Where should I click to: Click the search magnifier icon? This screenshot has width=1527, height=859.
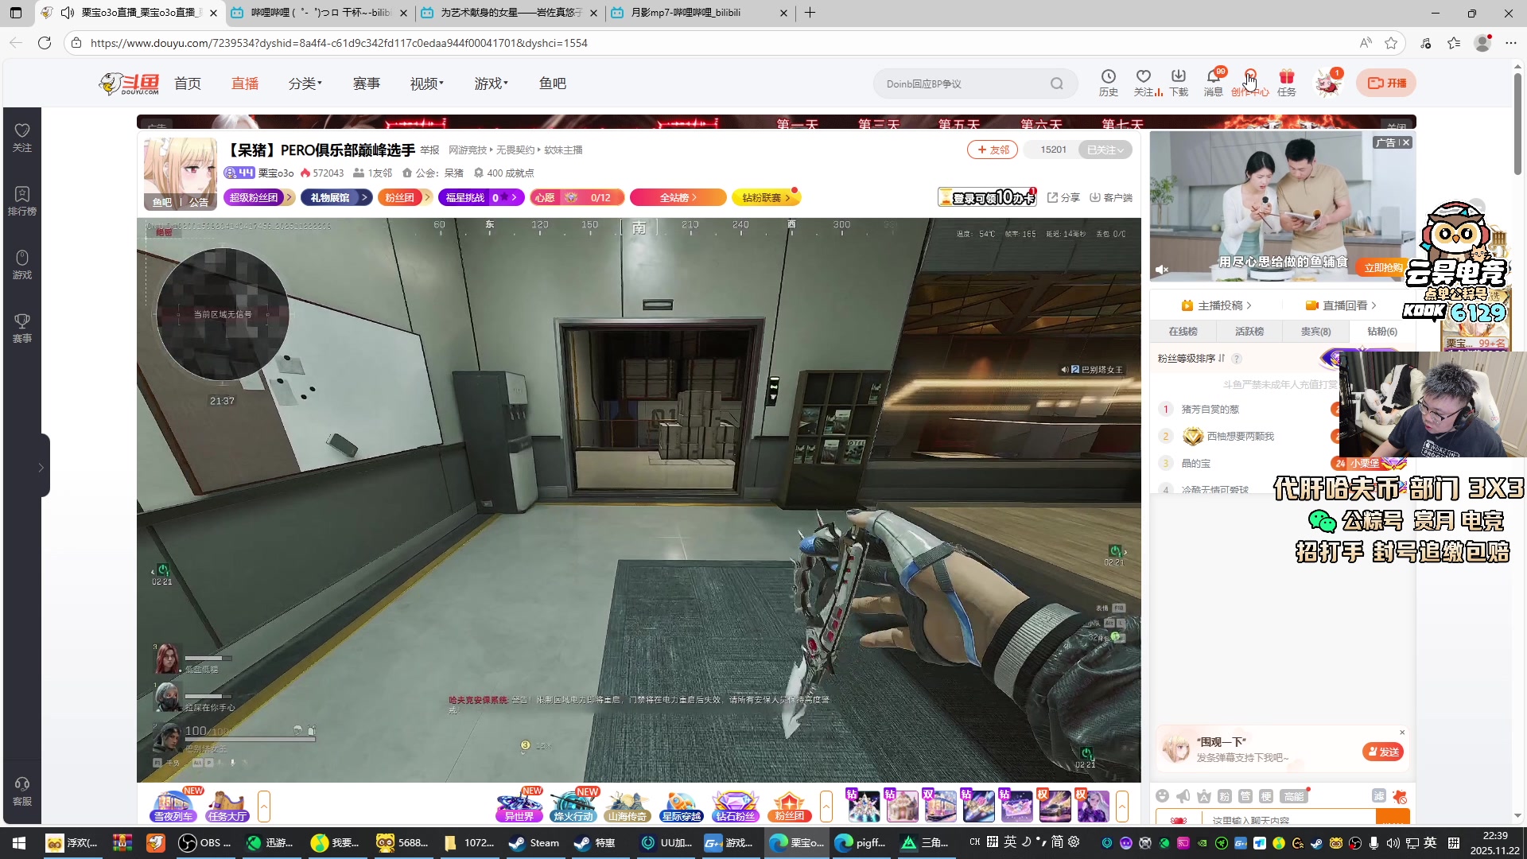coord(1056,84)
